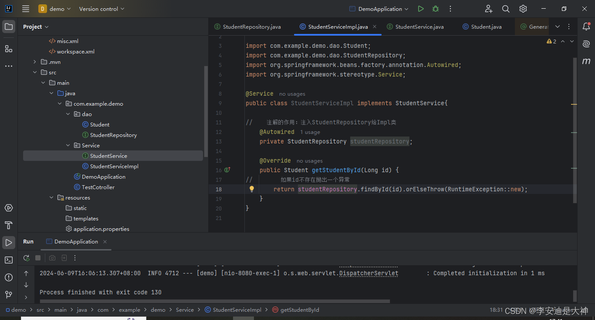
Task: Open Terminal tool window icon
Action: (x=9, y=260)
